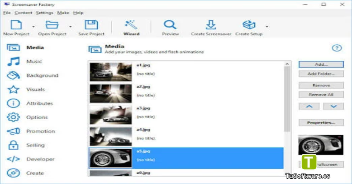352x184 pixels.
Task: Select the a3.jpg thumbnail
Action: tap(111, 115)
